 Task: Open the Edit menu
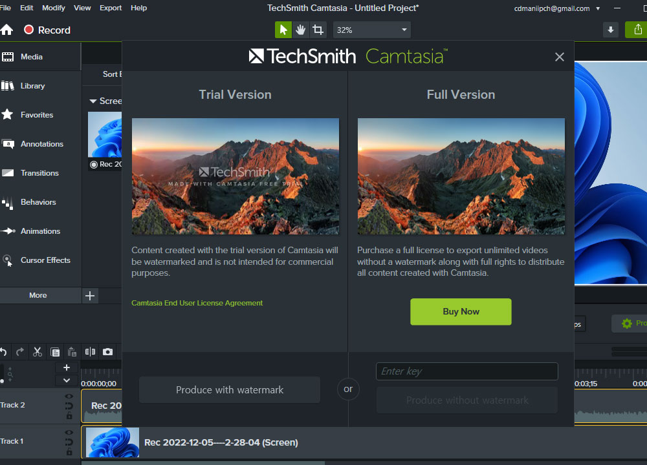(27, 8)
